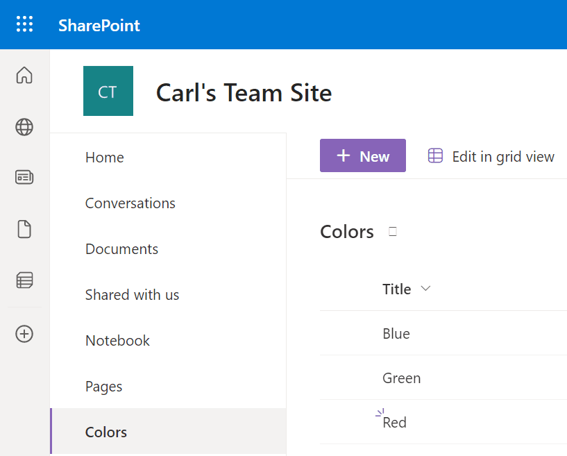Image resolution: width=567 pixels, height=456 pixels.
Task: Go to Pages in site navigation
Action: pos(104,387)
